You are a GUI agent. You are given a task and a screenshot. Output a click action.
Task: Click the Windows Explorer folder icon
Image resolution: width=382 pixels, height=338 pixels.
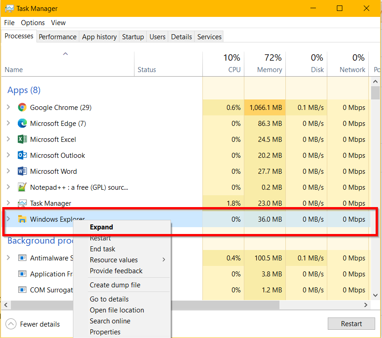(22, 219)
